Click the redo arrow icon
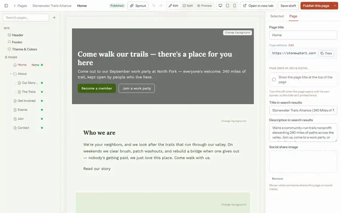 coord(161,6)
